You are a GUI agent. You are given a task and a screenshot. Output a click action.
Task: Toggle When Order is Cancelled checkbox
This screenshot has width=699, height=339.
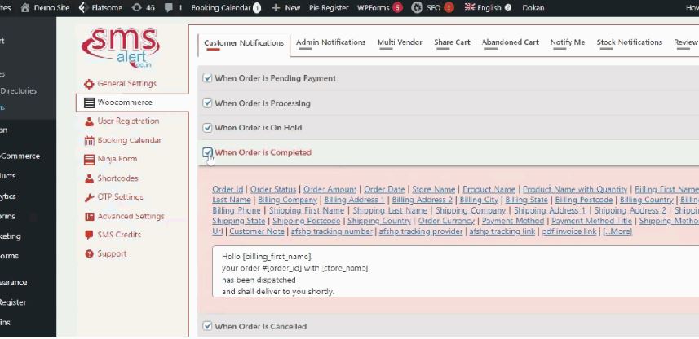[207, 326]
